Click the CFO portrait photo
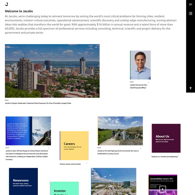 [x=141, y=65]
